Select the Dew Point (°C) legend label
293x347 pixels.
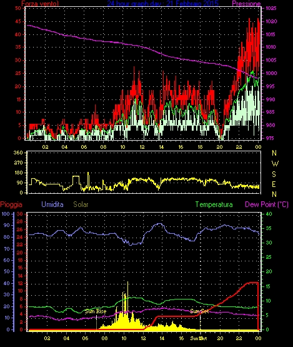(267, 204)
